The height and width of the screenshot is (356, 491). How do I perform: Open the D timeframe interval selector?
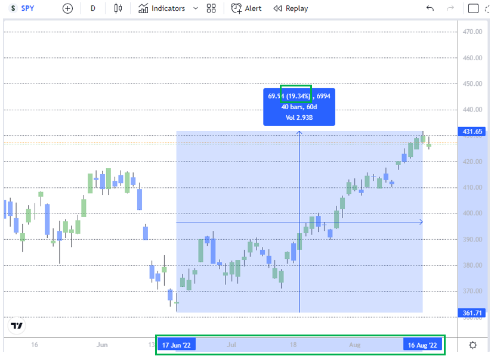tap(92, 8)
